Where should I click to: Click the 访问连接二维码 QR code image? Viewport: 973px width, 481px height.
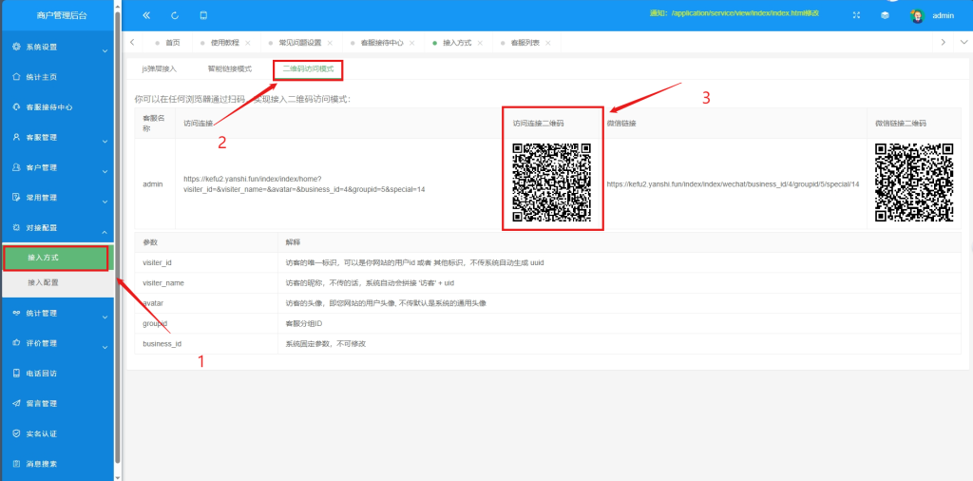click(x=551, y=183)
